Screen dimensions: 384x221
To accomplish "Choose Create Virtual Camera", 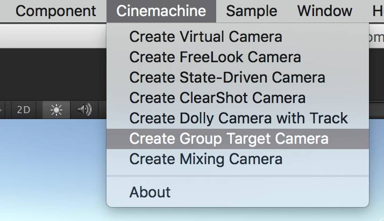I will pos(205,37).
